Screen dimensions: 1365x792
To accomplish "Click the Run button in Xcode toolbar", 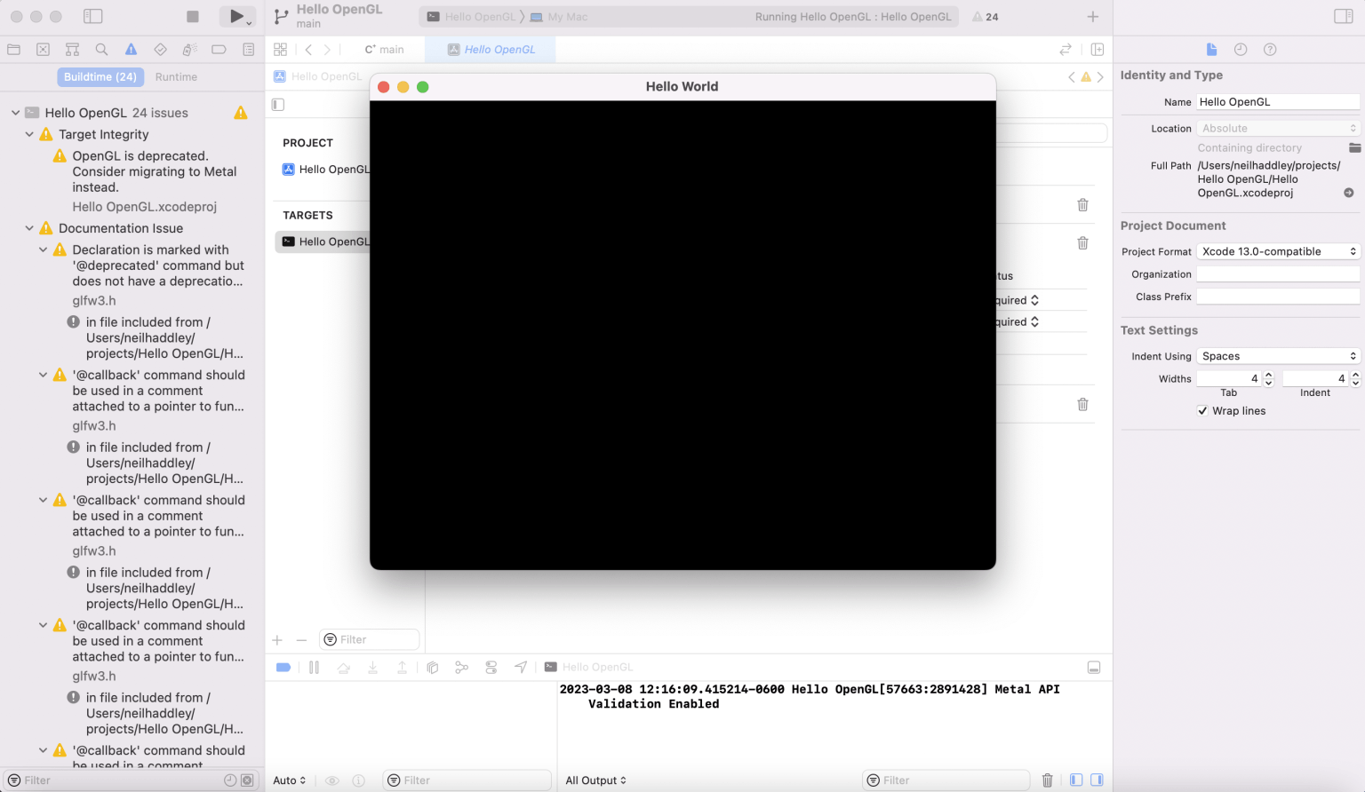I will (x=235, y=16).
